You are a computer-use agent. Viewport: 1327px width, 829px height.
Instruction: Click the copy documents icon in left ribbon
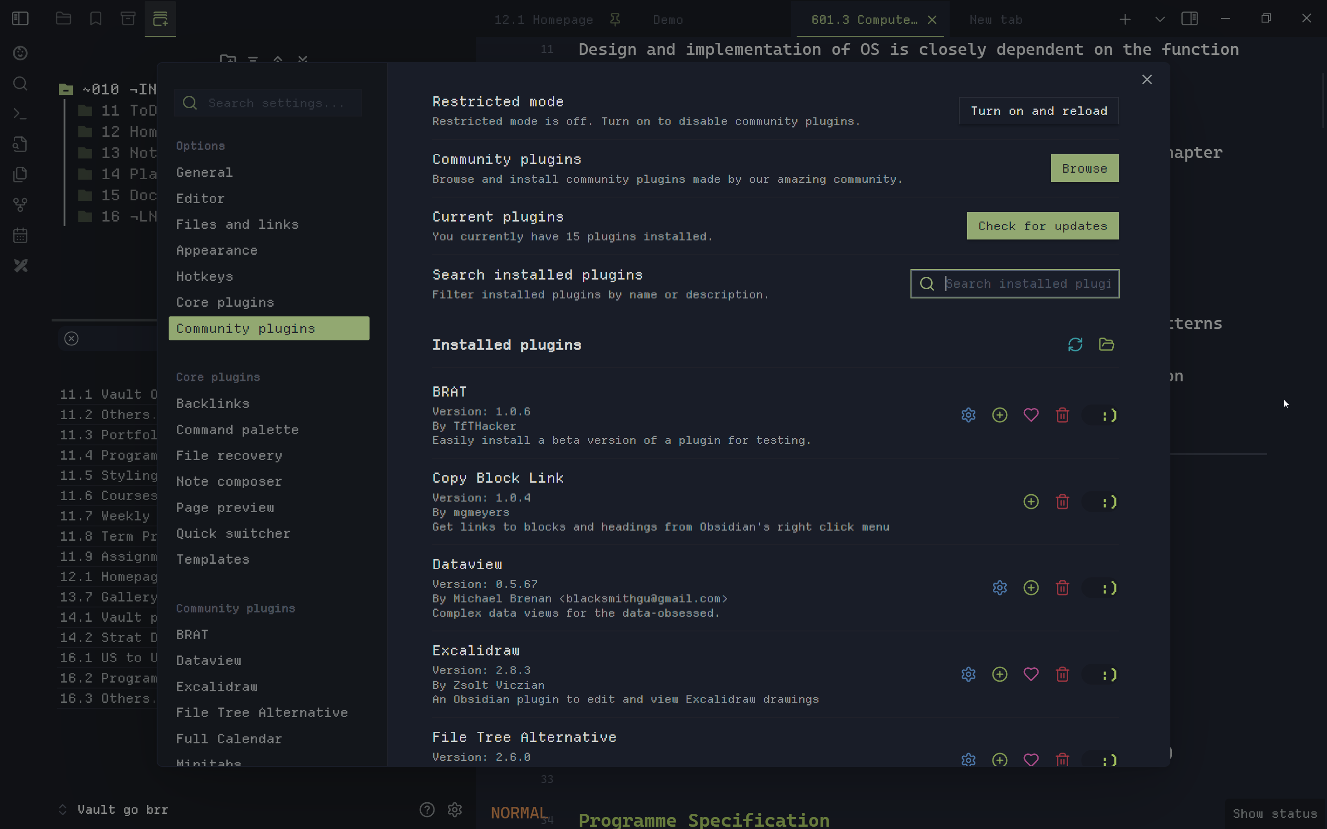pos(20,175)
